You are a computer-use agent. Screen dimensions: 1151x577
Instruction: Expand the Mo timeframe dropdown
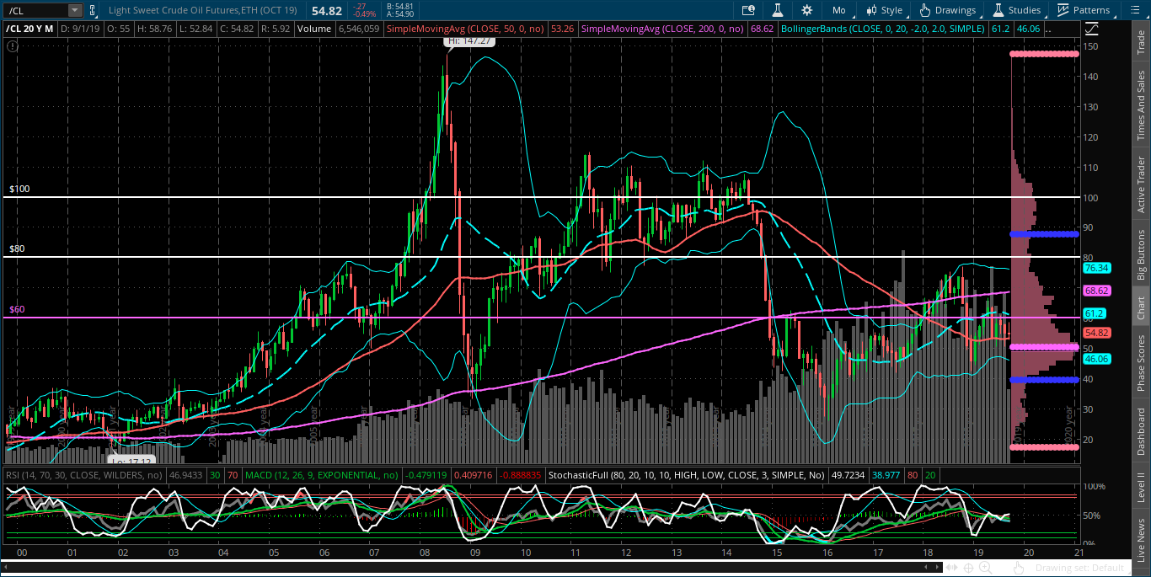[x=839, y=10]
